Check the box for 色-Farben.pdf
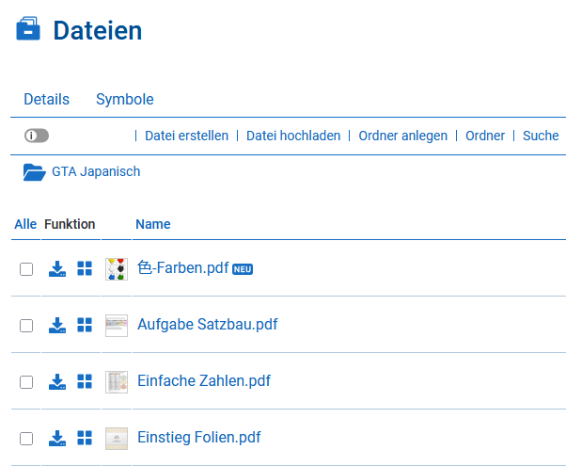Screen dimensions: 566x466 [x=26, y=269]
